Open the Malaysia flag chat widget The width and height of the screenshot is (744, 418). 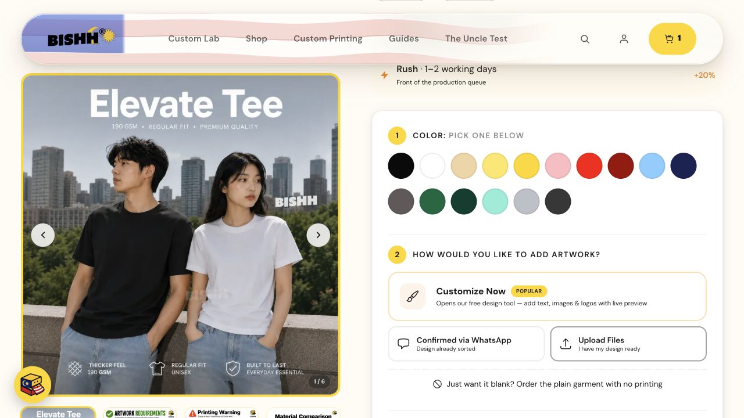click(x=33, y=385)
